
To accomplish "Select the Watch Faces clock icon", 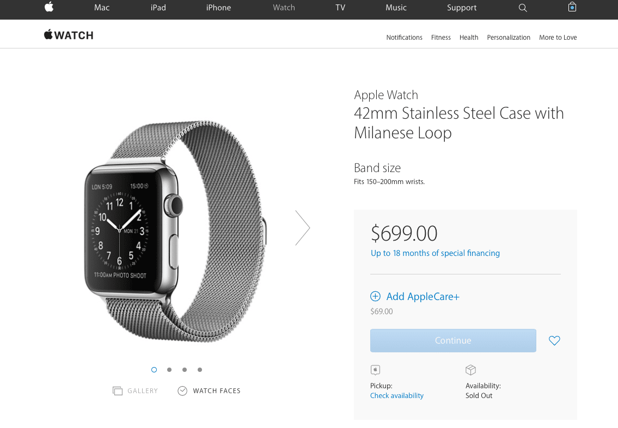I will pos(182,391).
